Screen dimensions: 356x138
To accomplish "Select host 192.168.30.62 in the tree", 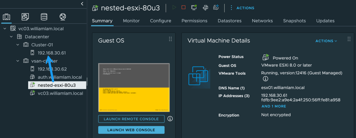I will [x=52, y=69].
